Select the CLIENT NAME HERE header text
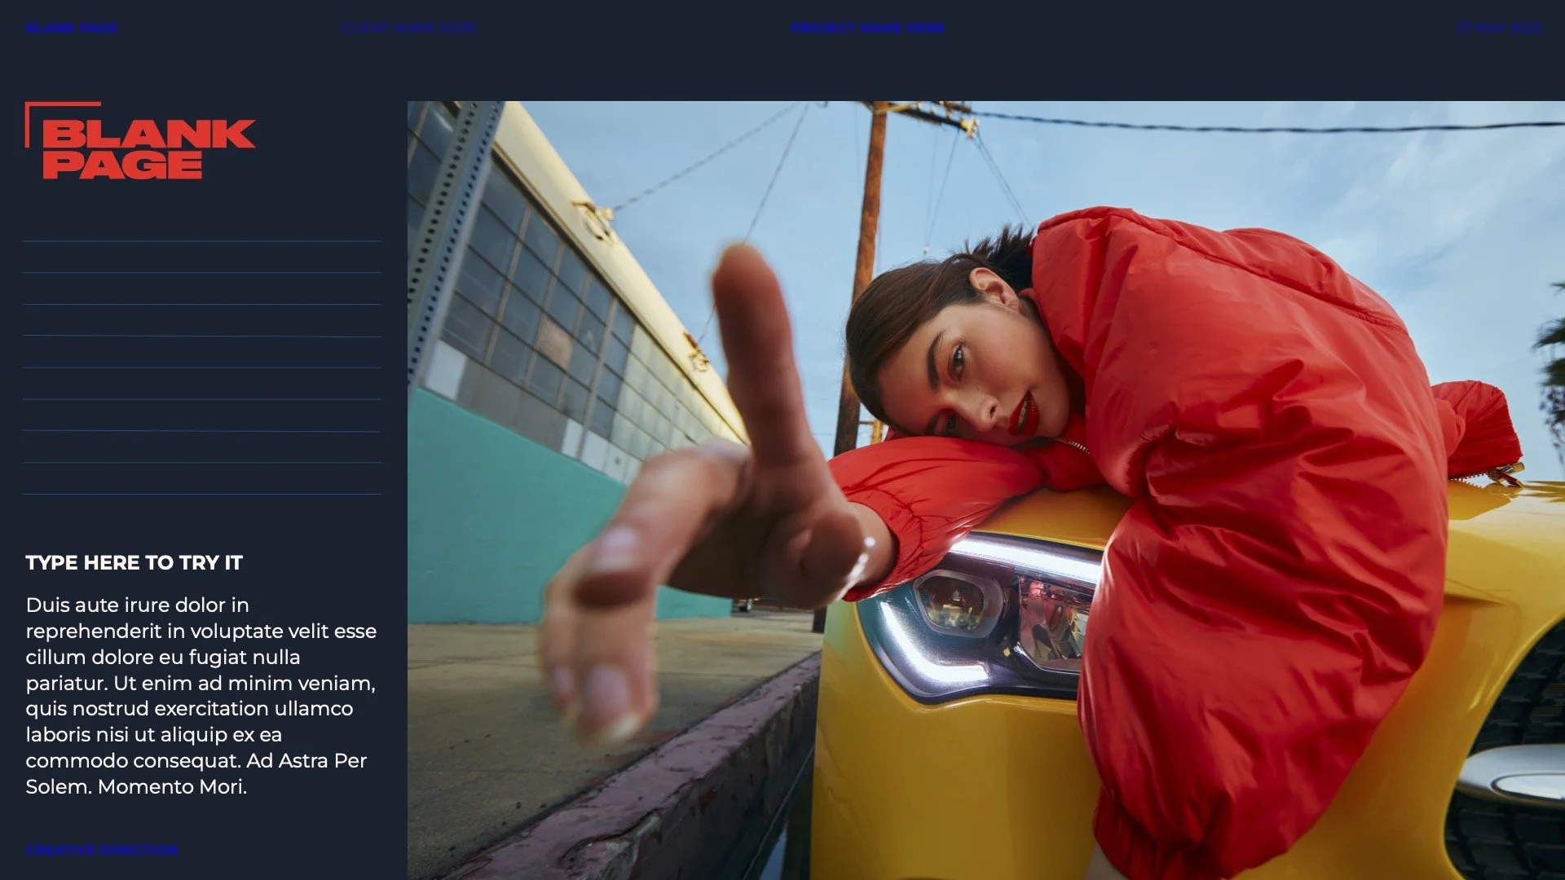Screen dimensions: 1565x880 click(408, 28)
